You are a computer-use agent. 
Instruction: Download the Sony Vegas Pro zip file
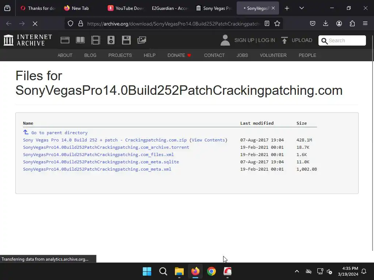(105, 140)
